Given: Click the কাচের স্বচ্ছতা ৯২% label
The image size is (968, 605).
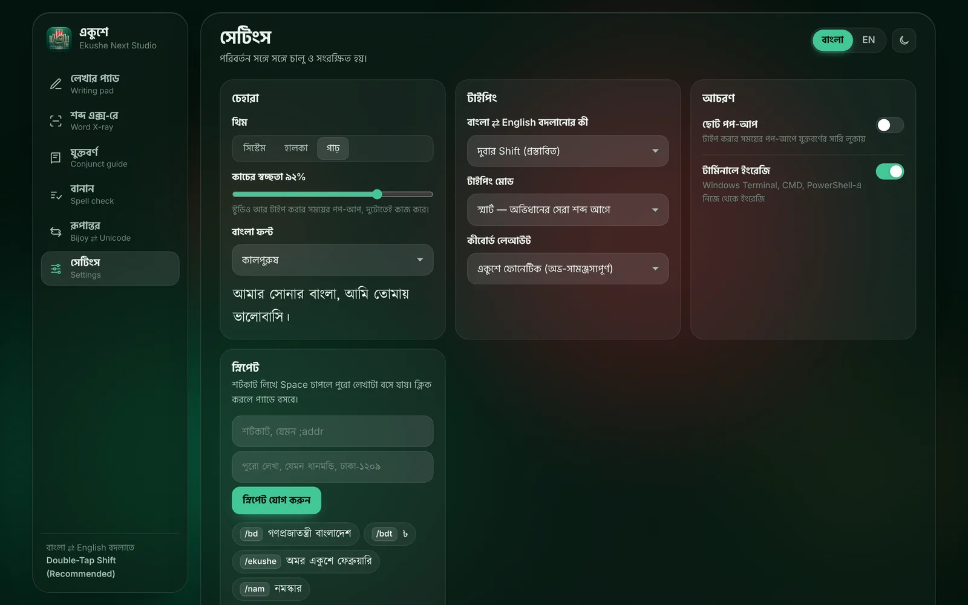Looking at the screenshot, I should (269, 177).
